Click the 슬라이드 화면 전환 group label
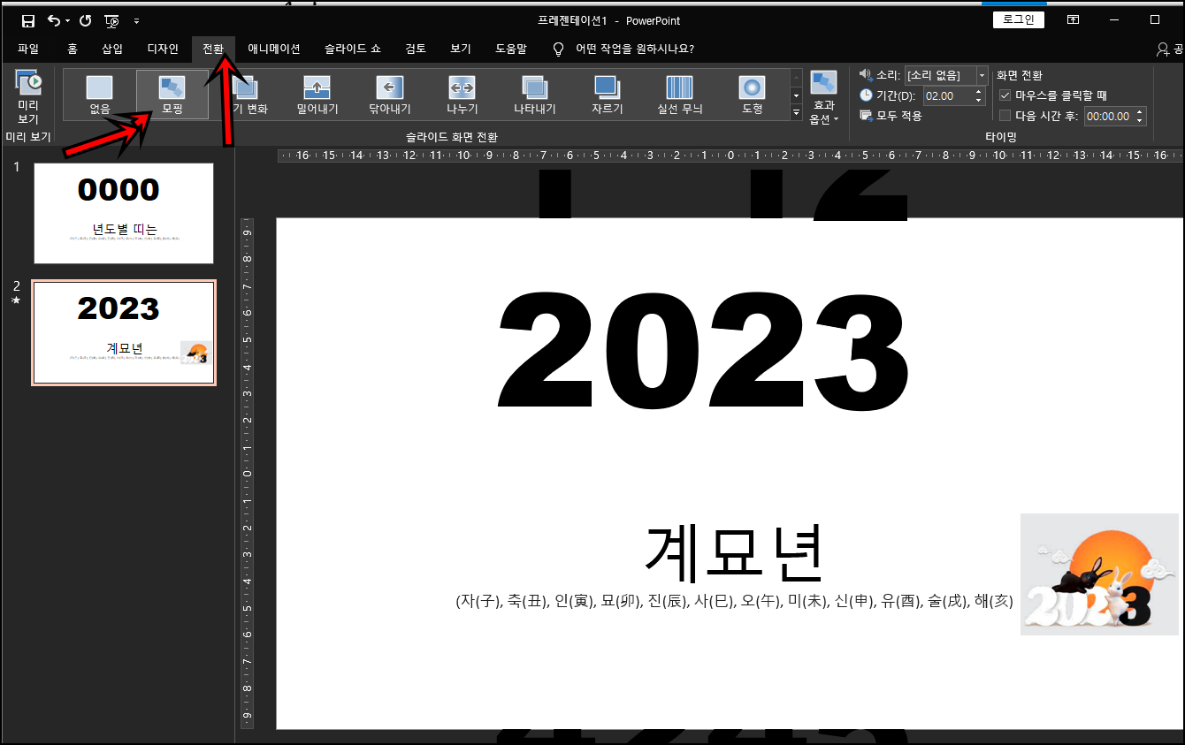 tap(452, 137)
